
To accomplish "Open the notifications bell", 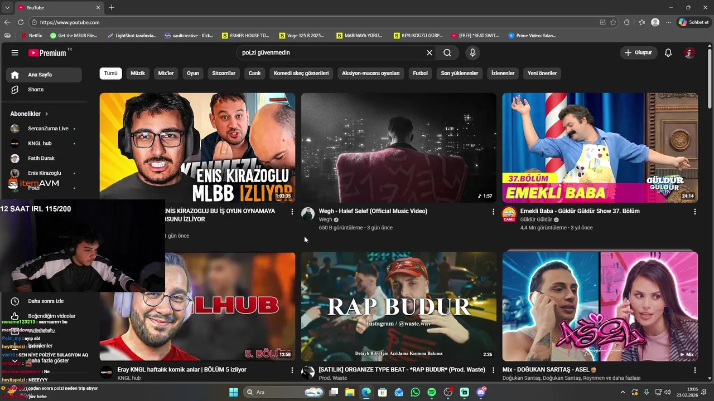I will (668, 53).
